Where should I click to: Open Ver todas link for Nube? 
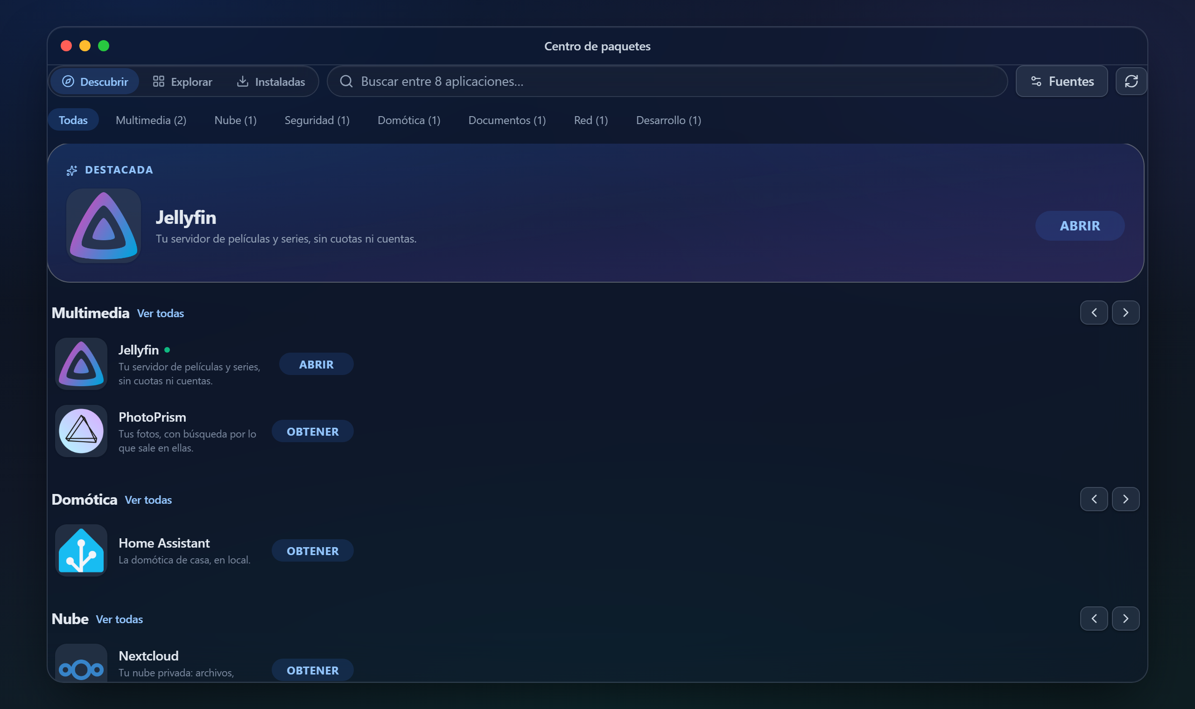119,619
